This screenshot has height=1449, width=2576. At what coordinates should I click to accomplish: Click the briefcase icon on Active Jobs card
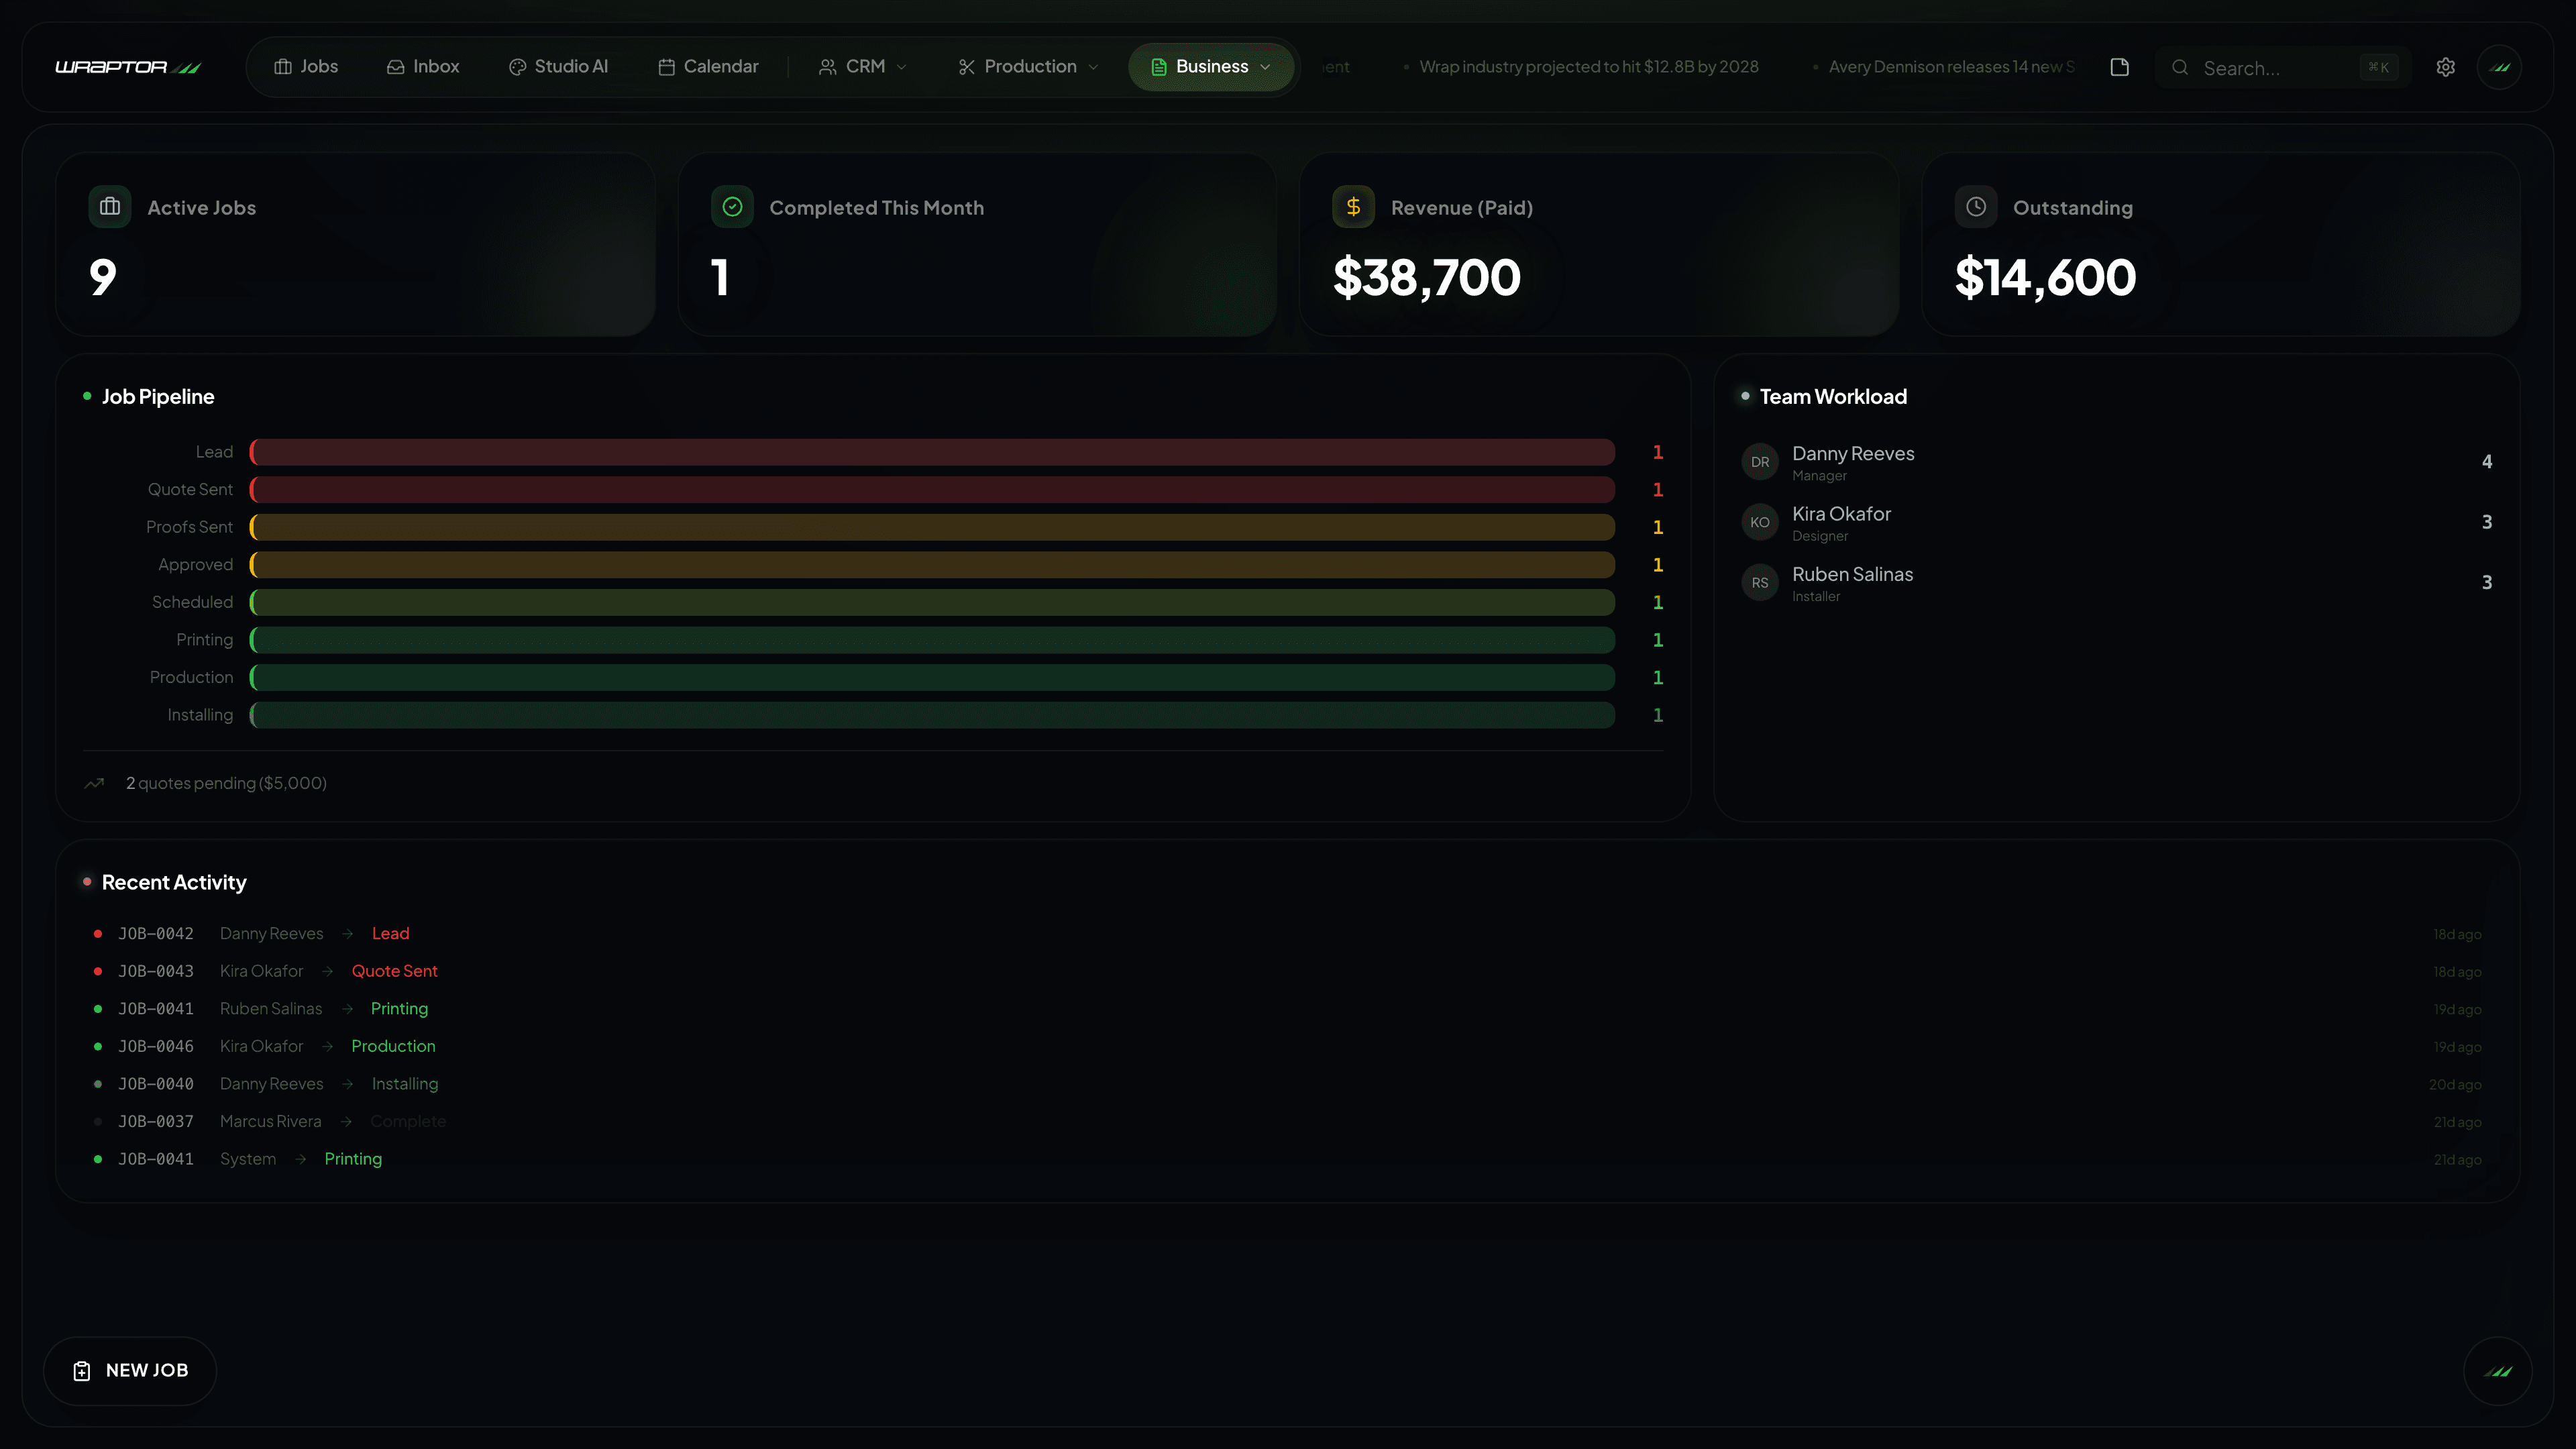coord(110,207)
